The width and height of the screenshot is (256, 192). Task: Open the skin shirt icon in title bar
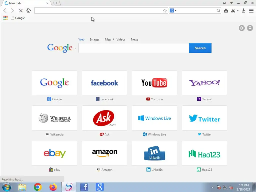[x=231, y=2]
